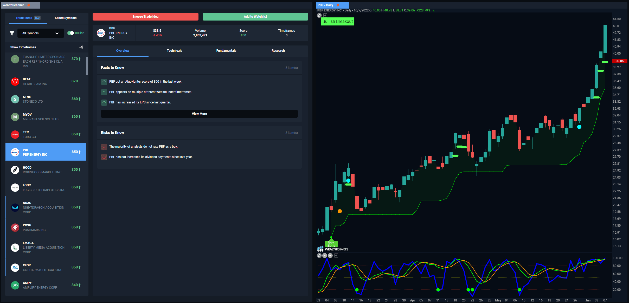Toggle the Bullish switch off
Screen dimensions: 629x303
[x=70, y=33]
